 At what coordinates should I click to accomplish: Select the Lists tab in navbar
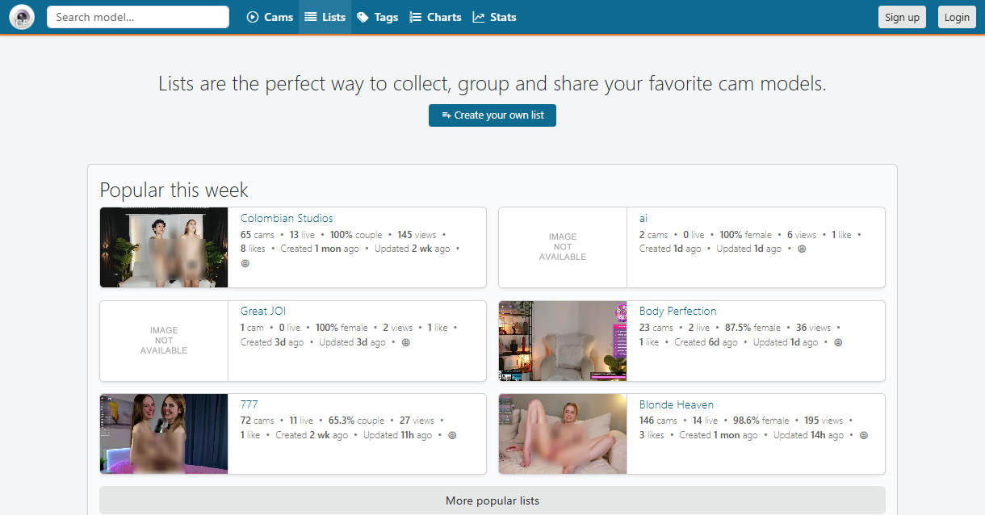[x=325, y=17]
